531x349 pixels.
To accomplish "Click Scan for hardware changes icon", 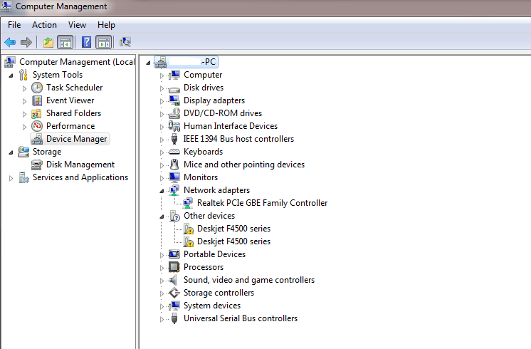I will tap(125, 42).
